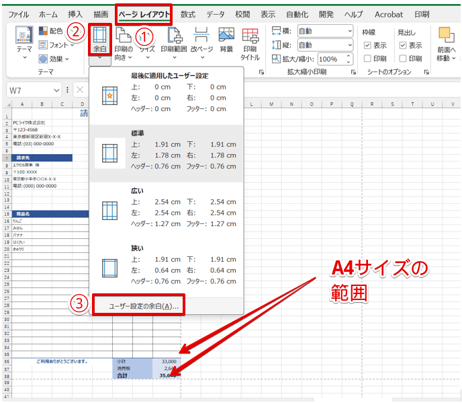Click the 拡大/縮小 scale icon
The width and height of the screenshot is (462, 403).
tap(276, 59)
